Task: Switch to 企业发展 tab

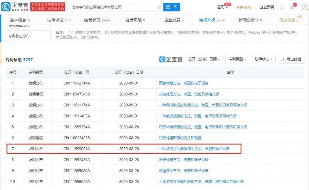Action: click(x=174, y=20)
